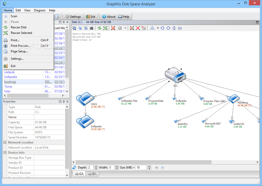Viewport: 262px width, 186px height.
Task: Click the copy diagram icon (overlapping blue squares)
Action: pos(80,28)
